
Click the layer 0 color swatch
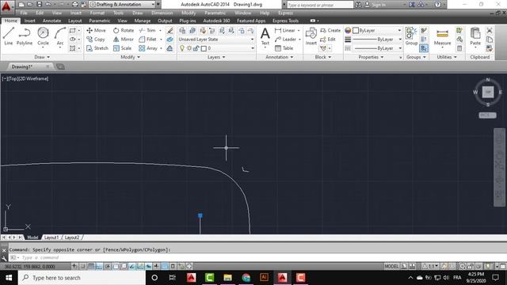pos(204,48)
